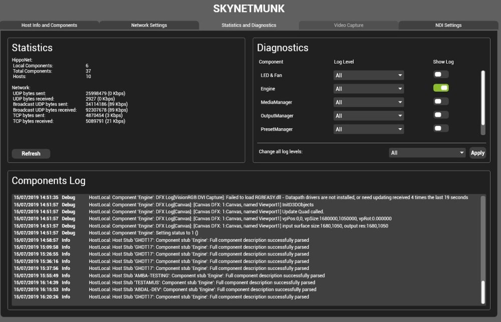Select the 16:20:26 GHDT17 log entry
Image resolution: width=501 pixels, height=322 pixels.
tap(246, 297)
